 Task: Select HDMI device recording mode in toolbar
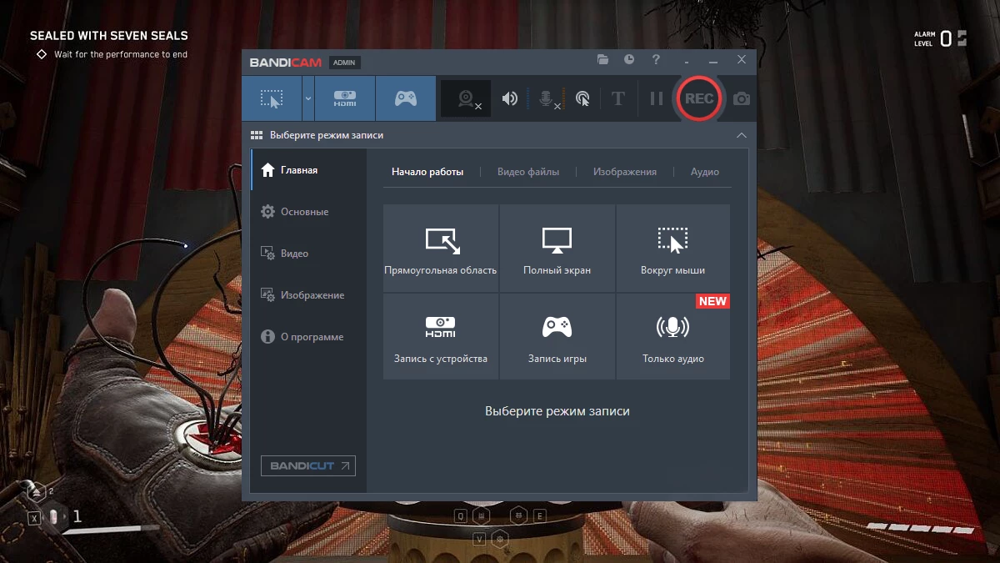click(x=345, y=98)
